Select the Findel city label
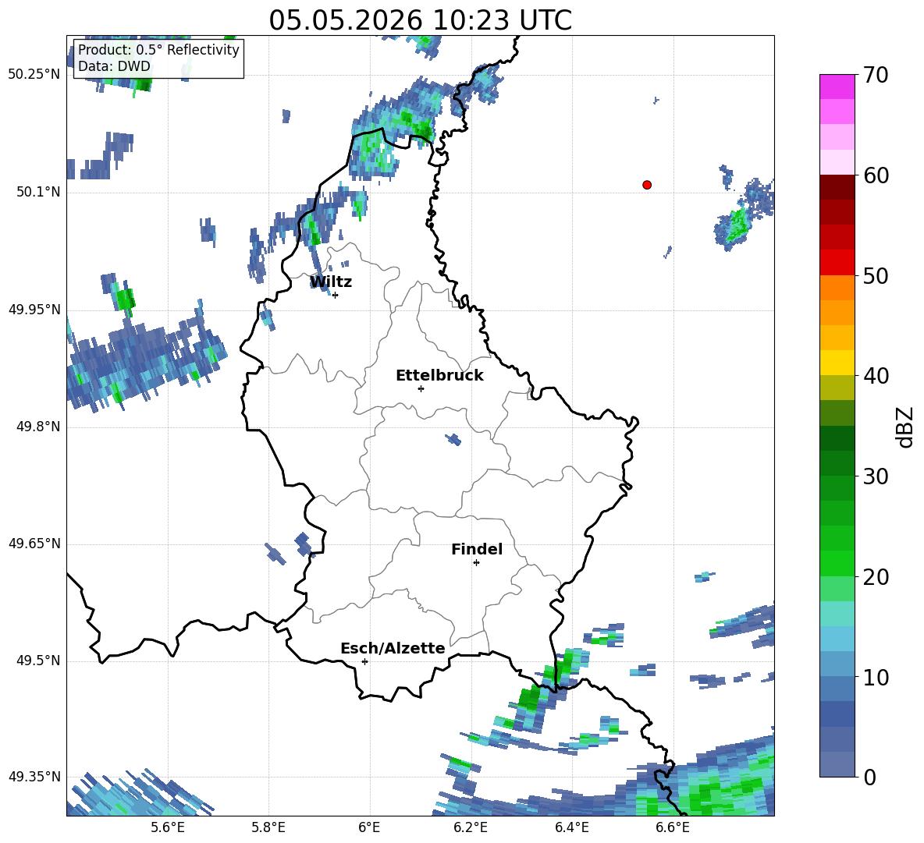The height and width of the screenshot is (843, 924). (x=477, y=549)
